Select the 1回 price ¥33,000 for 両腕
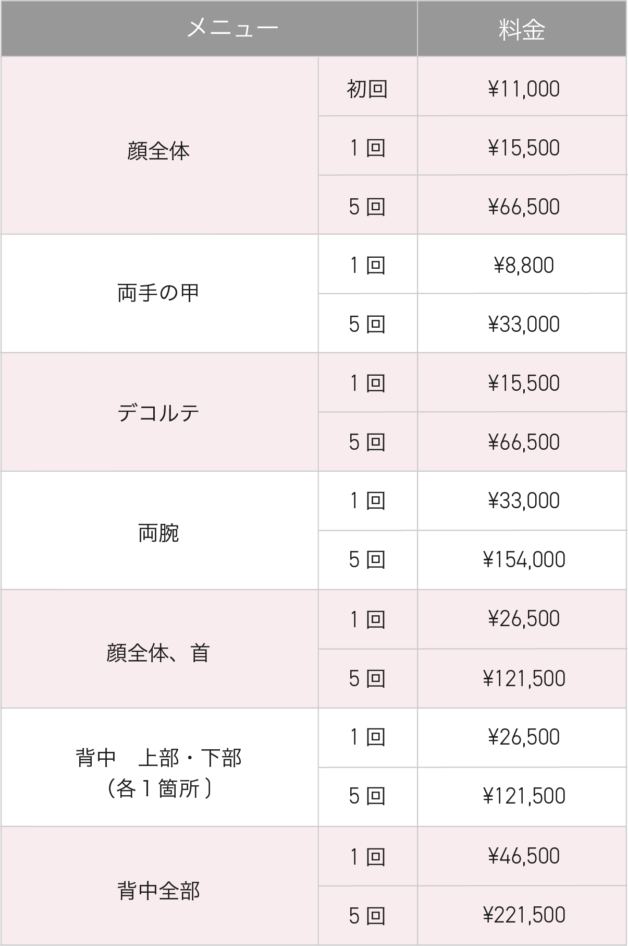628x946 pixels. tap(523, 501)
